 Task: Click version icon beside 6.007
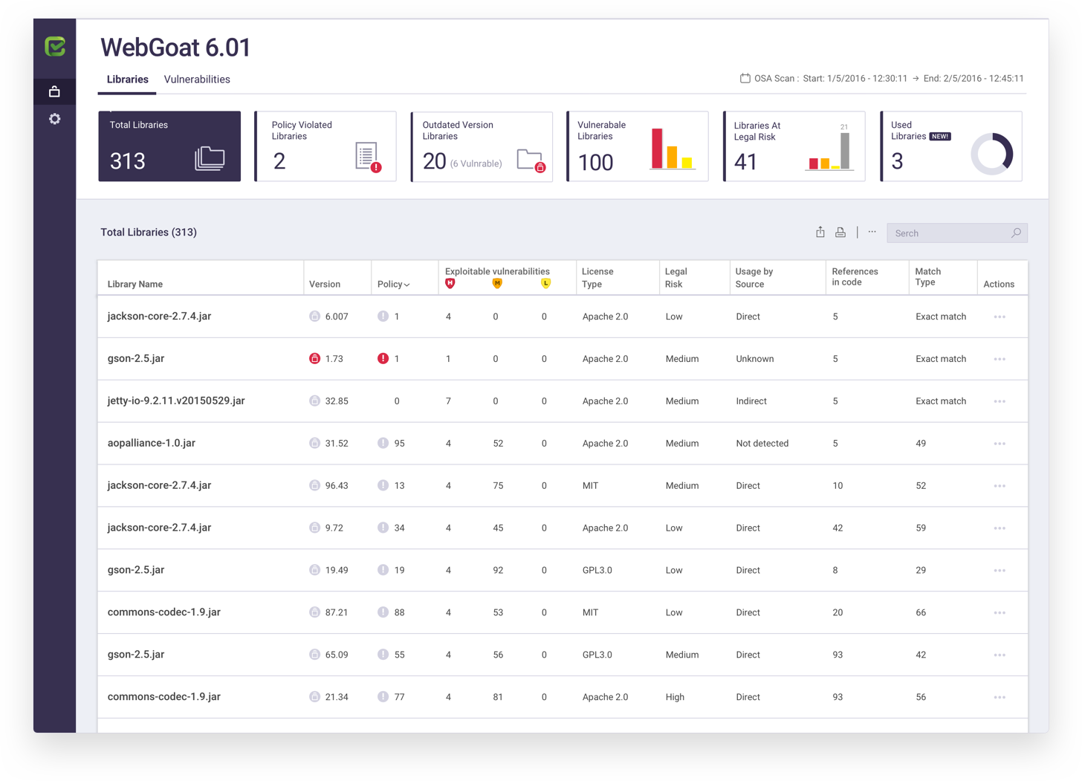tap(314, 316)
